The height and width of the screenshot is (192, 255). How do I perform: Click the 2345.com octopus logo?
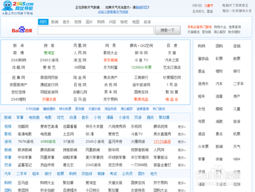click(x=17, y=8)
